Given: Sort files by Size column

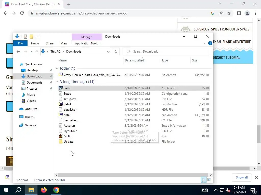Looking at the screenshot, I should [201, 60].
